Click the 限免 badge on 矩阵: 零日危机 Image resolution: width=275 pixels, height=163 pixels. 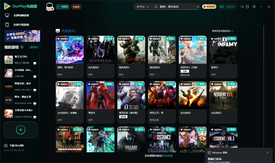click(x=78, y=39)
